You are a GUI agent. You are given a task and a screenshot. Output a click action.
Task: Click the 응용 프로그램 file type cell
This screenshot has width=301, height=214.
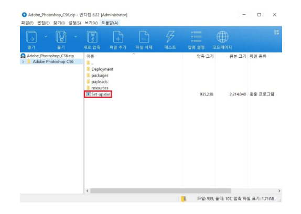tap(262, 94)
